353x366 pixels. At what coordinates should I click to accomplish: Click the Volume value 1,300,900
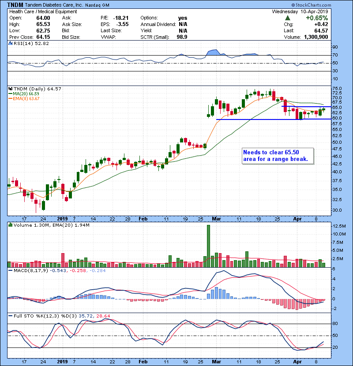tap(316, 37)
